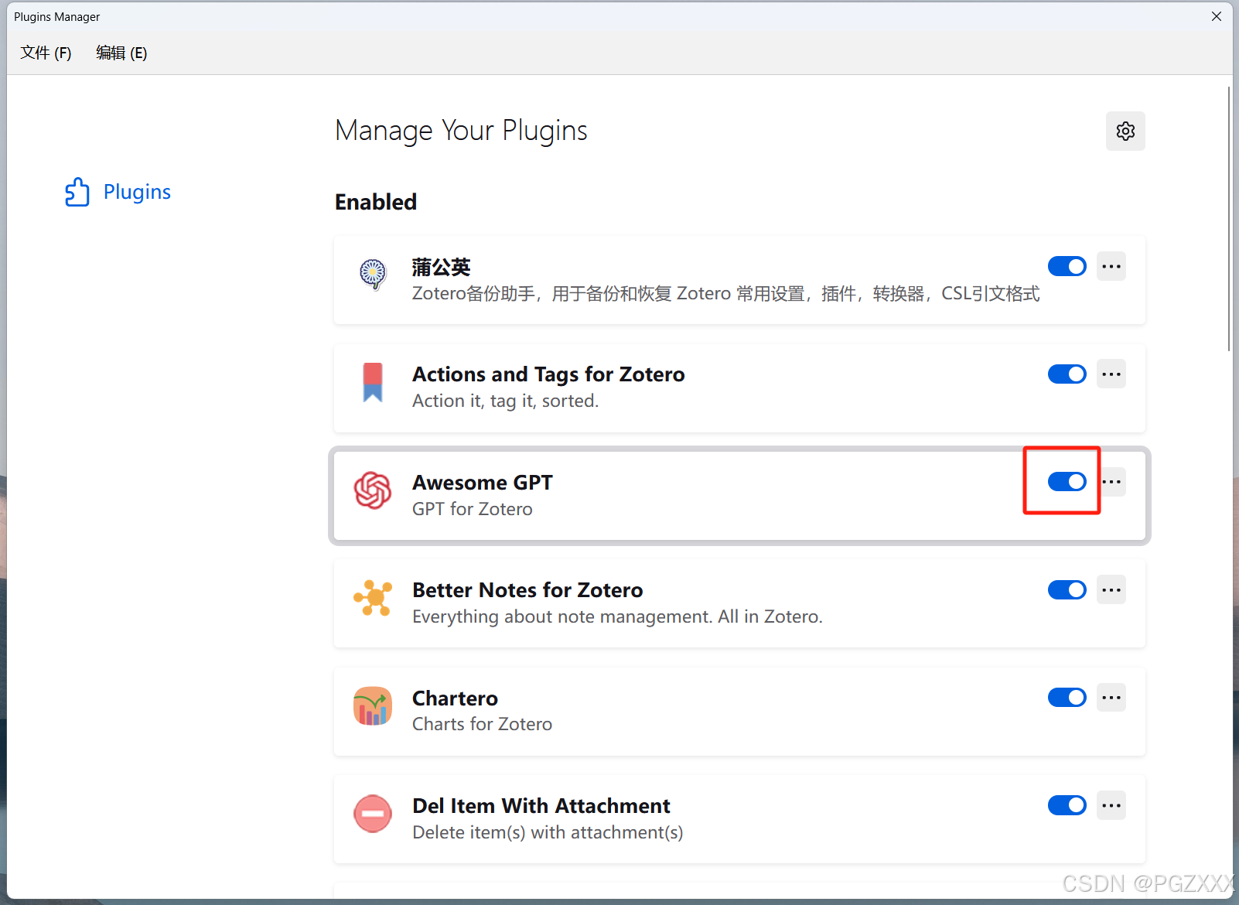Screen dimensions: 1239x905
Task: Open more options for Actions and Tags
Action: pyautogui.click(x=1111, y=374)
